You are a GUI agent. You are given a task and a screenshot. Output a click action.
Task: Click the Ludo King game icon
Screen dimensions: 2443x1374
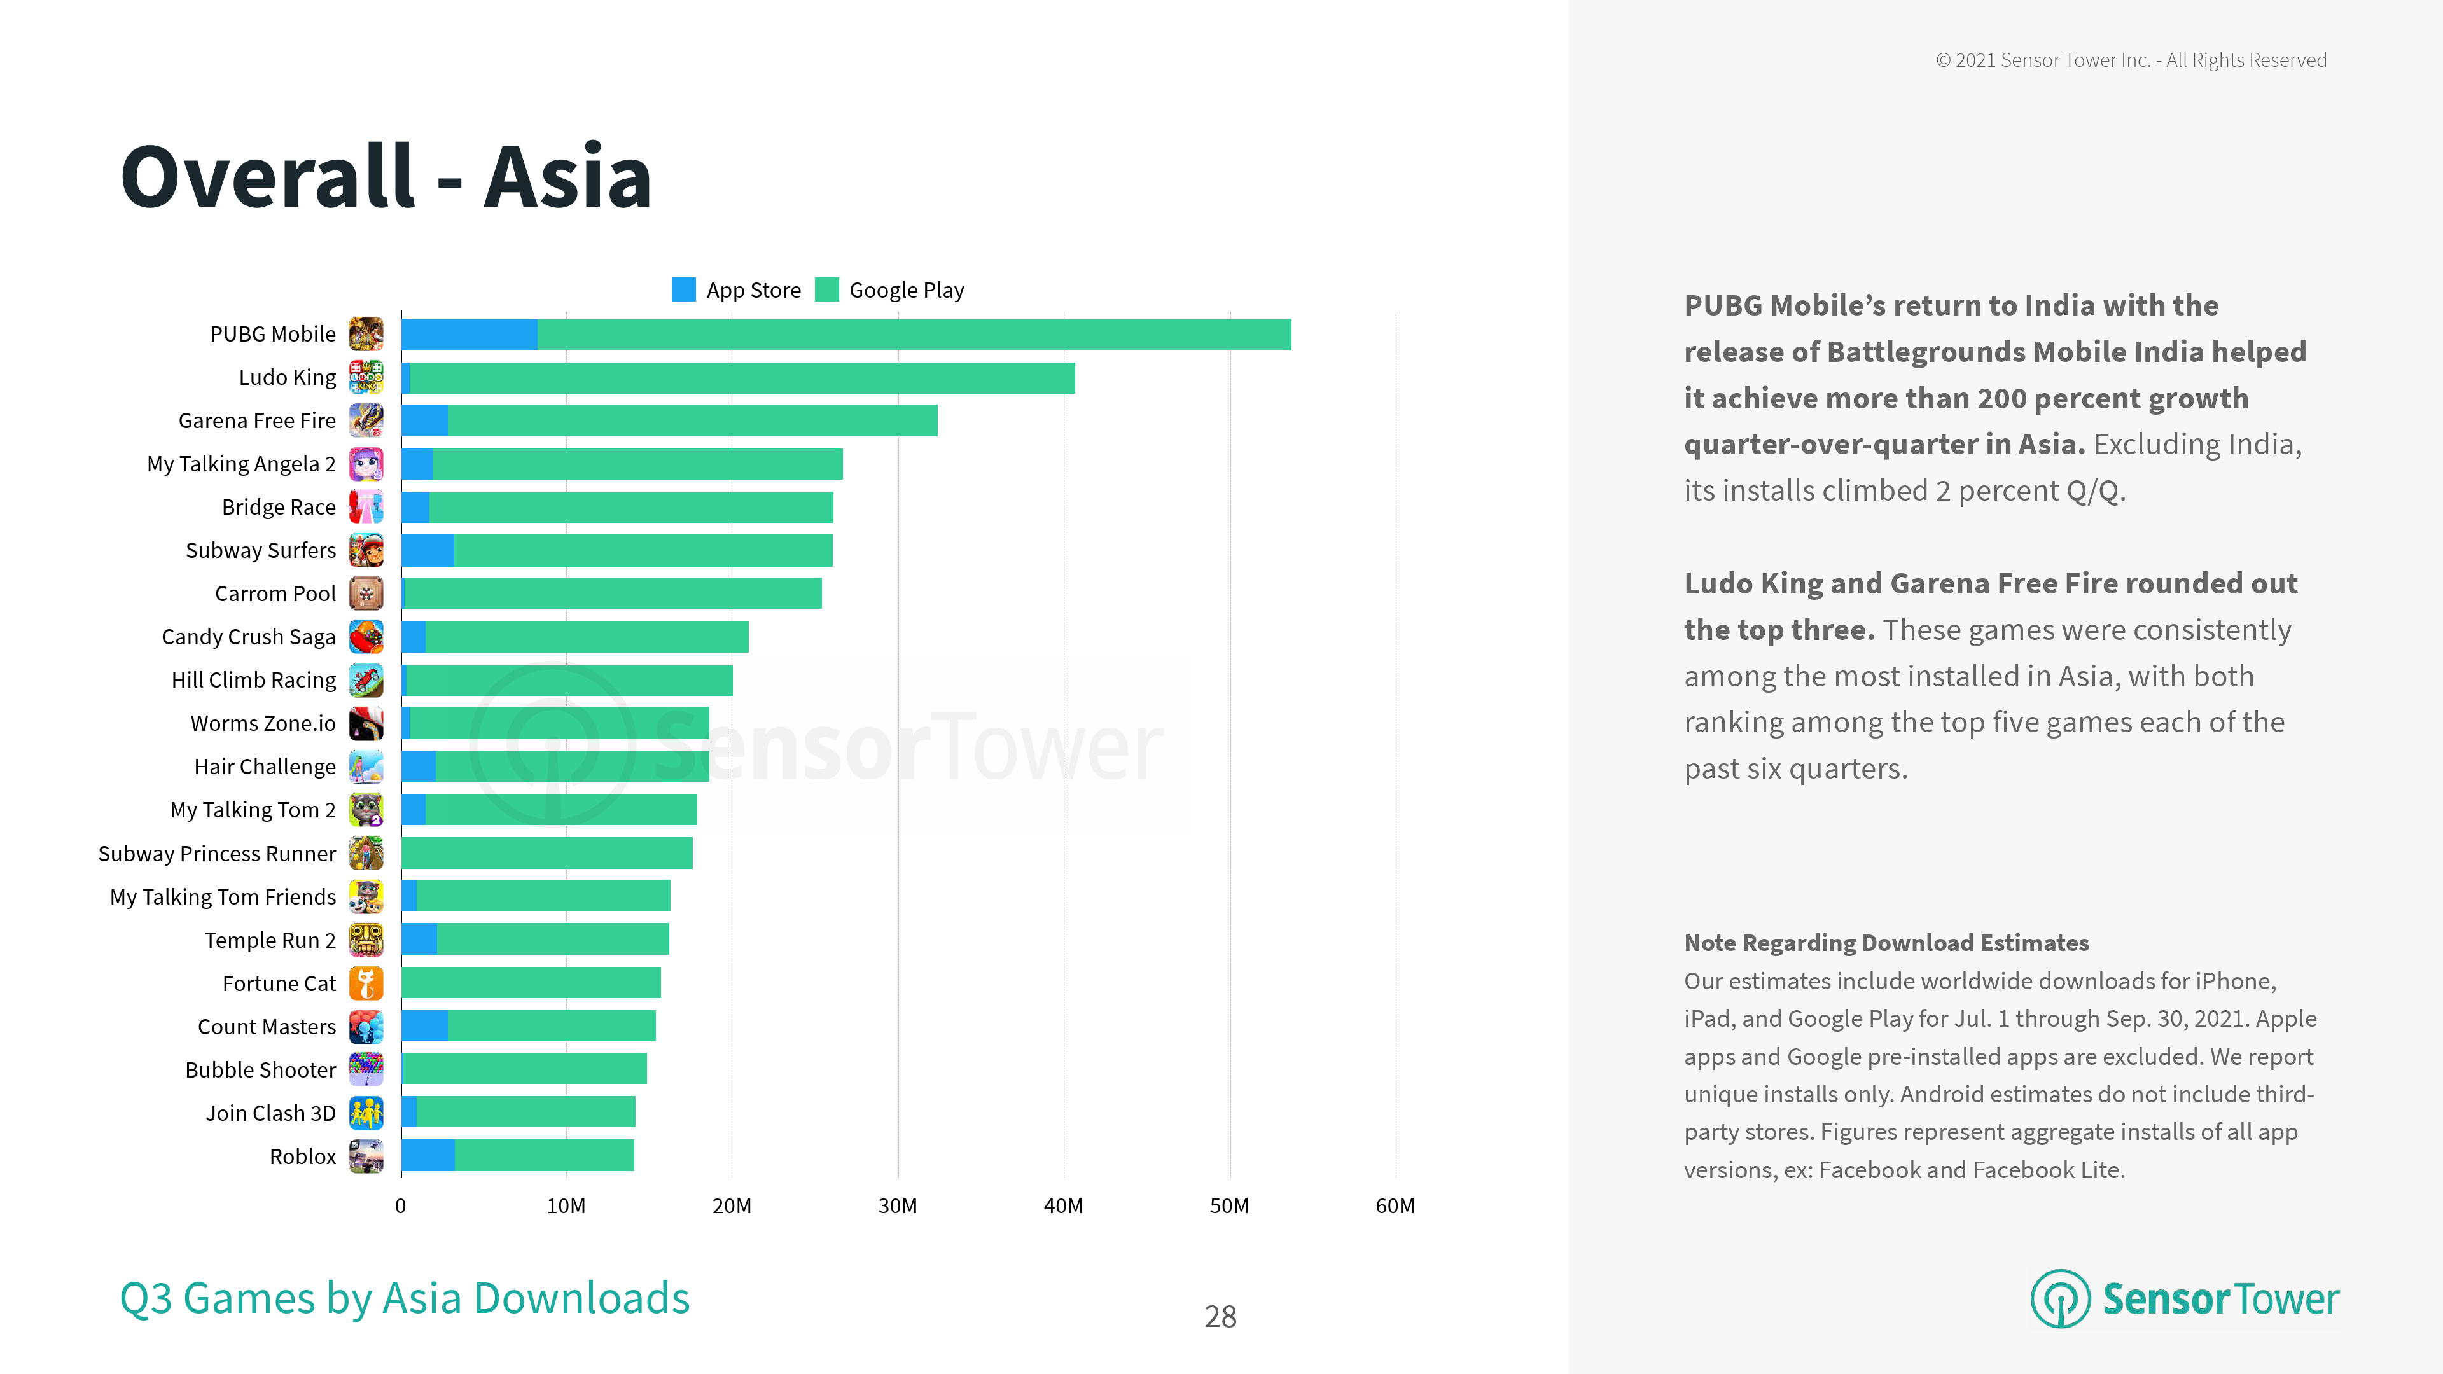[366, 377]
